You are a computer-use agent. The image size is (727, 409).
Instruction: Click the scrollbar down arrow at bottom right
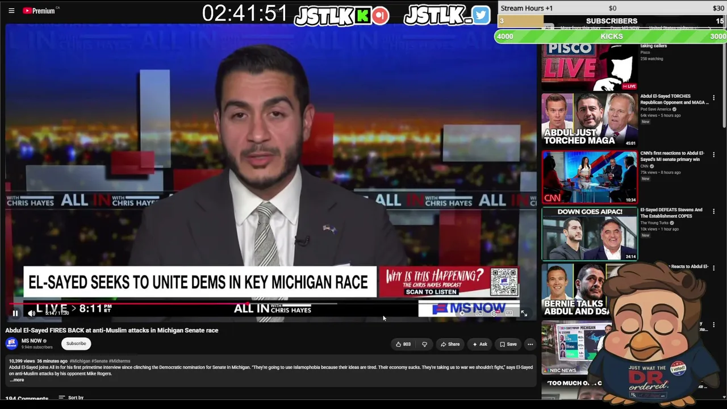[724, 397]
